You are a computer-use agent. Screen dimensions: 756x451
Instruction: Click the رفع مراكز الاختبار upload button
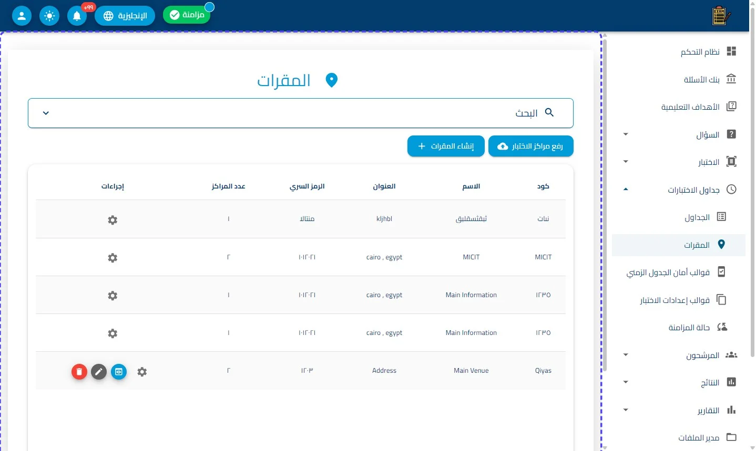pos(531,146)
